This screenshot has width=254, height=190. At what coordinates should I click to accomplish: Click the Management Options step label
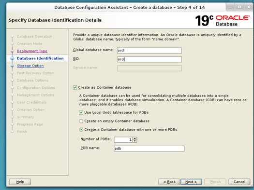tap(35, 95)
